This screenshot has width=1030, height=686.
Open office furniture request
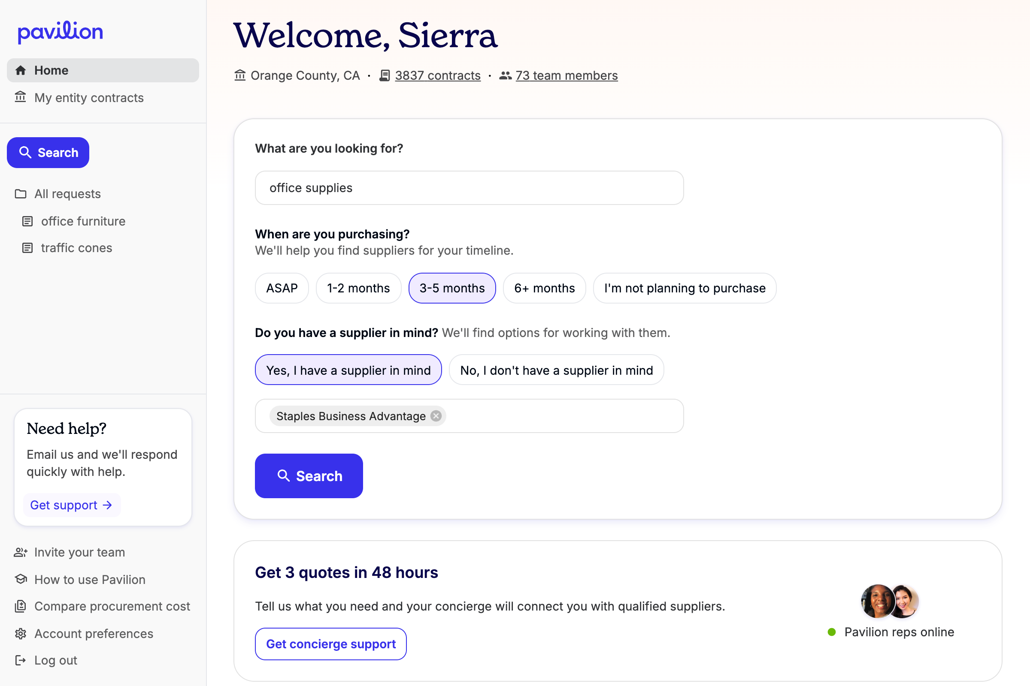tap(83, 221)
